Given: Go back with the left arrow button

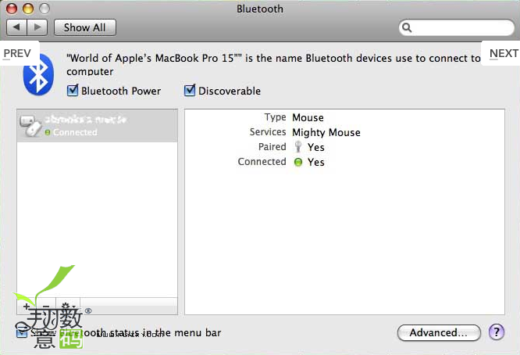Looking at the screenshot, I should point(16,27).
